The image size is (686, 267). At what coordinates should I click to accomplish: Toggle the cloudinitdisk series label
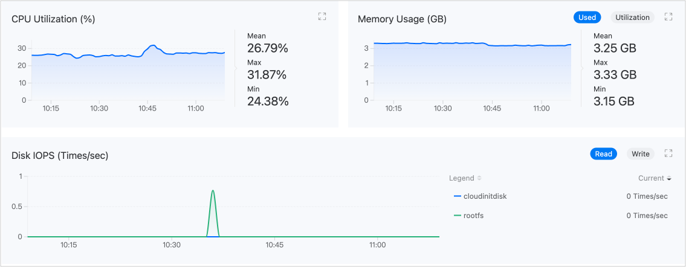click(x=485, y=196)
